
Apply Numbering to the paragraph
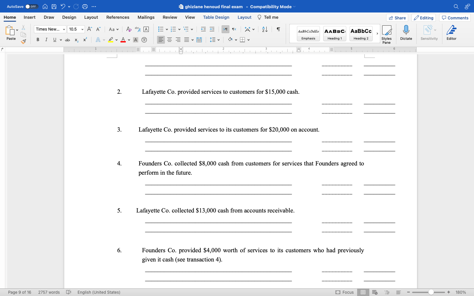[173, 29]
